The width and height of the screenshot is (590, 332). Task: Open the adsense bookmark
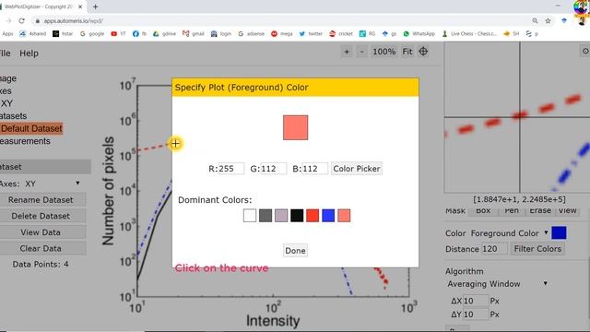pyautogui.click(x=252, y=34)
